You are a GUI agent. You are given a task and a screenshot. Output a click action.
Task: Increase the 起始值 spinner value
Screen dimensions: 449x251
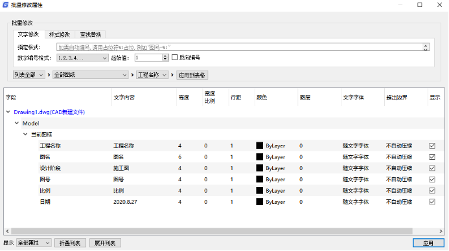[x=165, y=56]
